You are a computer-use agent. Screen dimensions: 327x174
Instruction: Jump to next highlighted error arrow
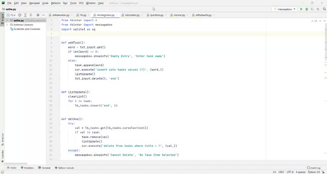[x=324, y=21]
